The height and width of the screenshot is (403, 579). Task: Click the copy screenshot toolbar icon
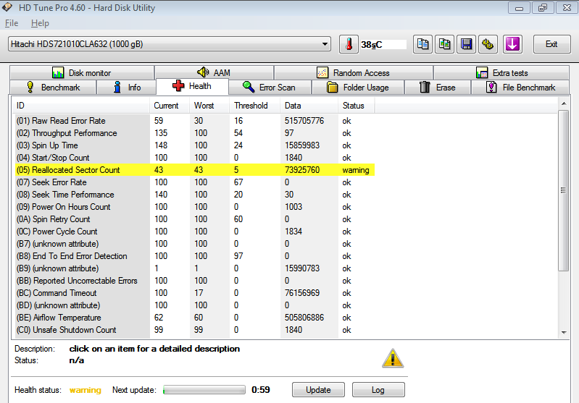tap(445, 45)
